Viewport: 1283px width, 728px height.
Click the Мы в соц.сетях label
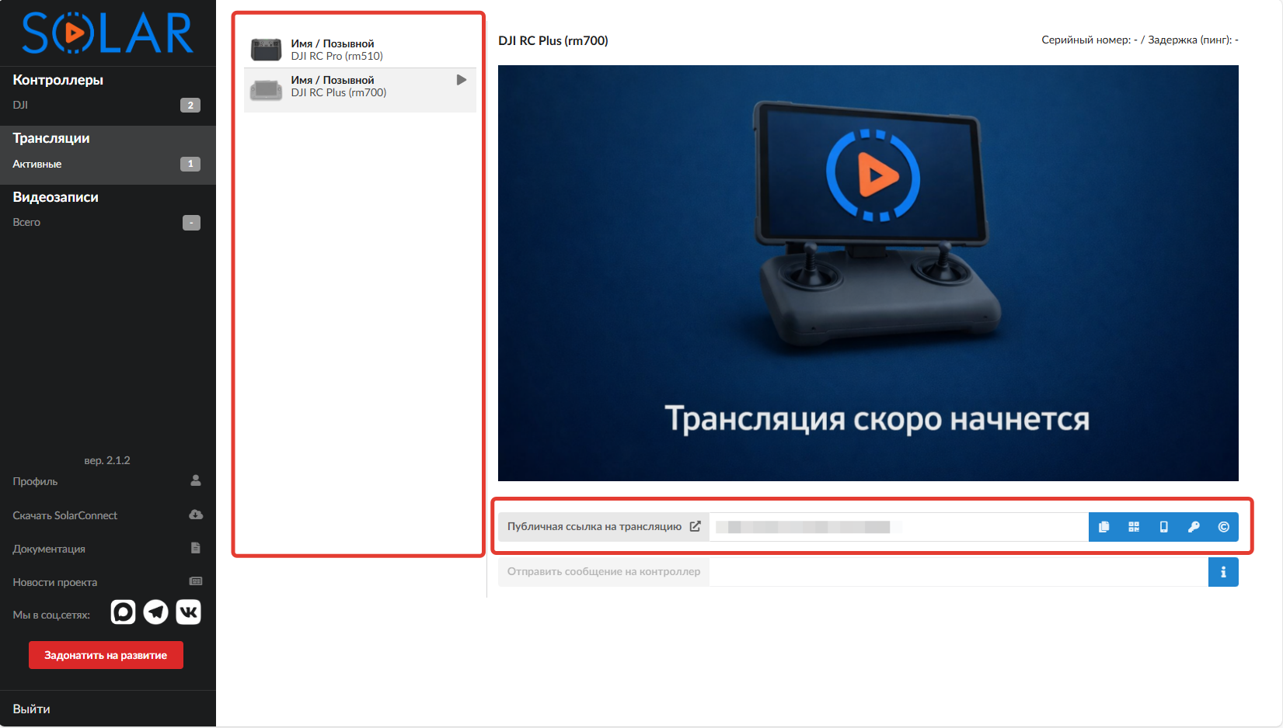click(51, 615)
